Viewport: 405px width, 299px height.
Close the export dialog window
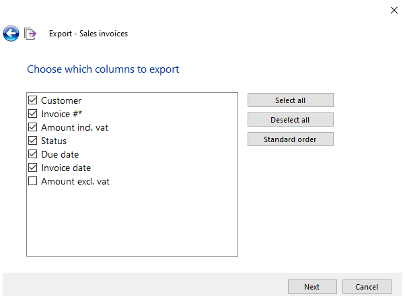click(394, 10)
